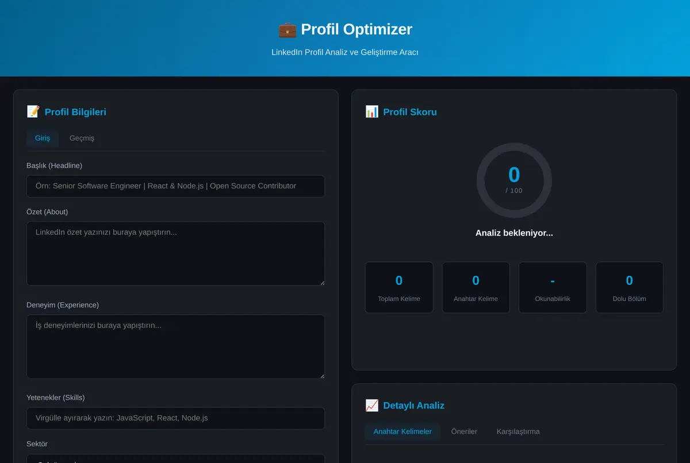
Task: Click the Toplam Kelime stat card
Action: tap(399, 287)
